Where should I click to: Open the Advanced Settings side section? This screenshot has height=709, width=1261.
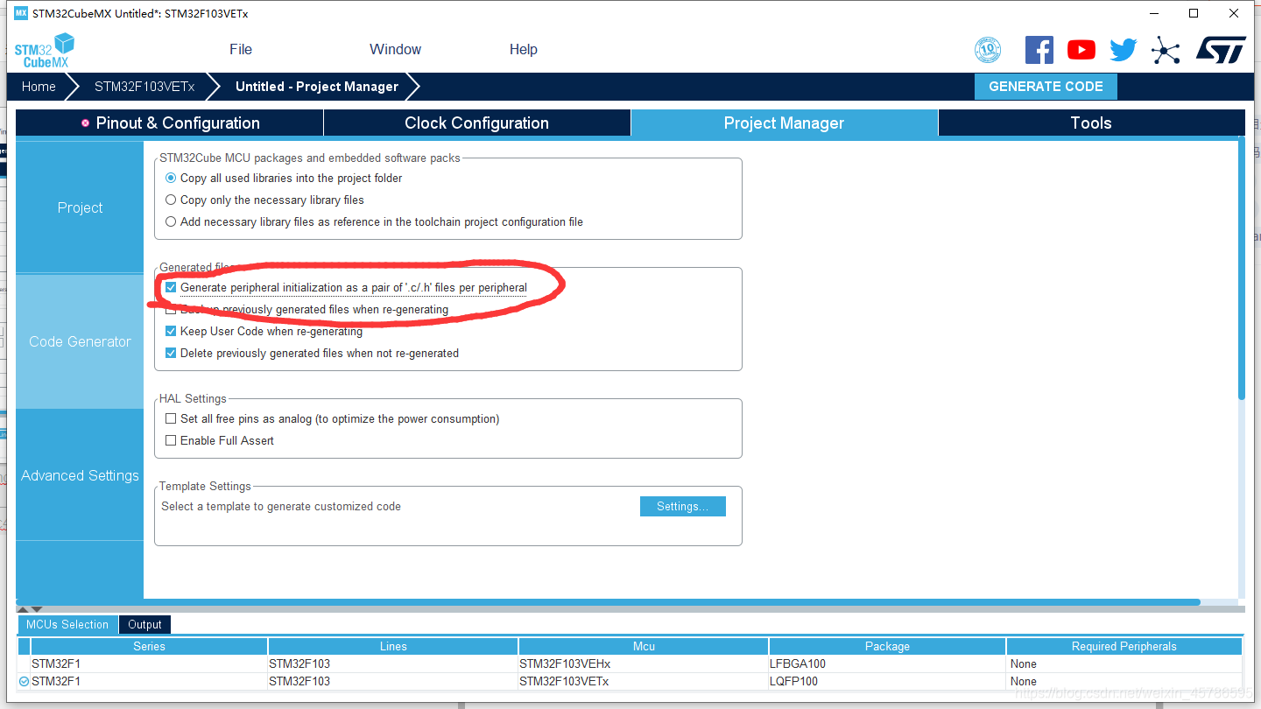pyautogui.click(x=80, y=475)
